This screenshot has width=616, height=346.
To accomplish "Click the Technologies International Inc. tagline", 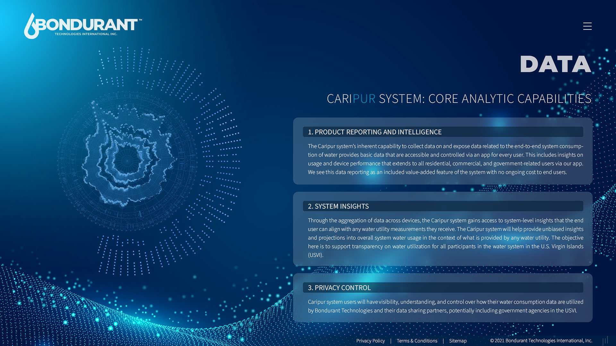I will (86, 34).
